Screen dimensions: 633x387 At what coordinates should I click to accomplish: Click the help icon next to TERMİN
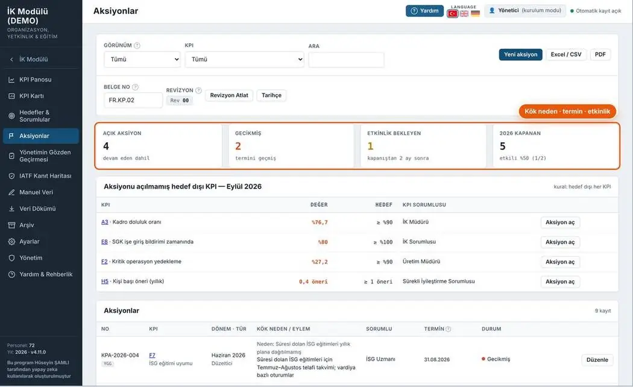coord(448,329)
